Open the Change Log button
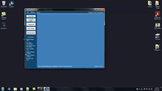162x91 pixels. coord(31,24)
